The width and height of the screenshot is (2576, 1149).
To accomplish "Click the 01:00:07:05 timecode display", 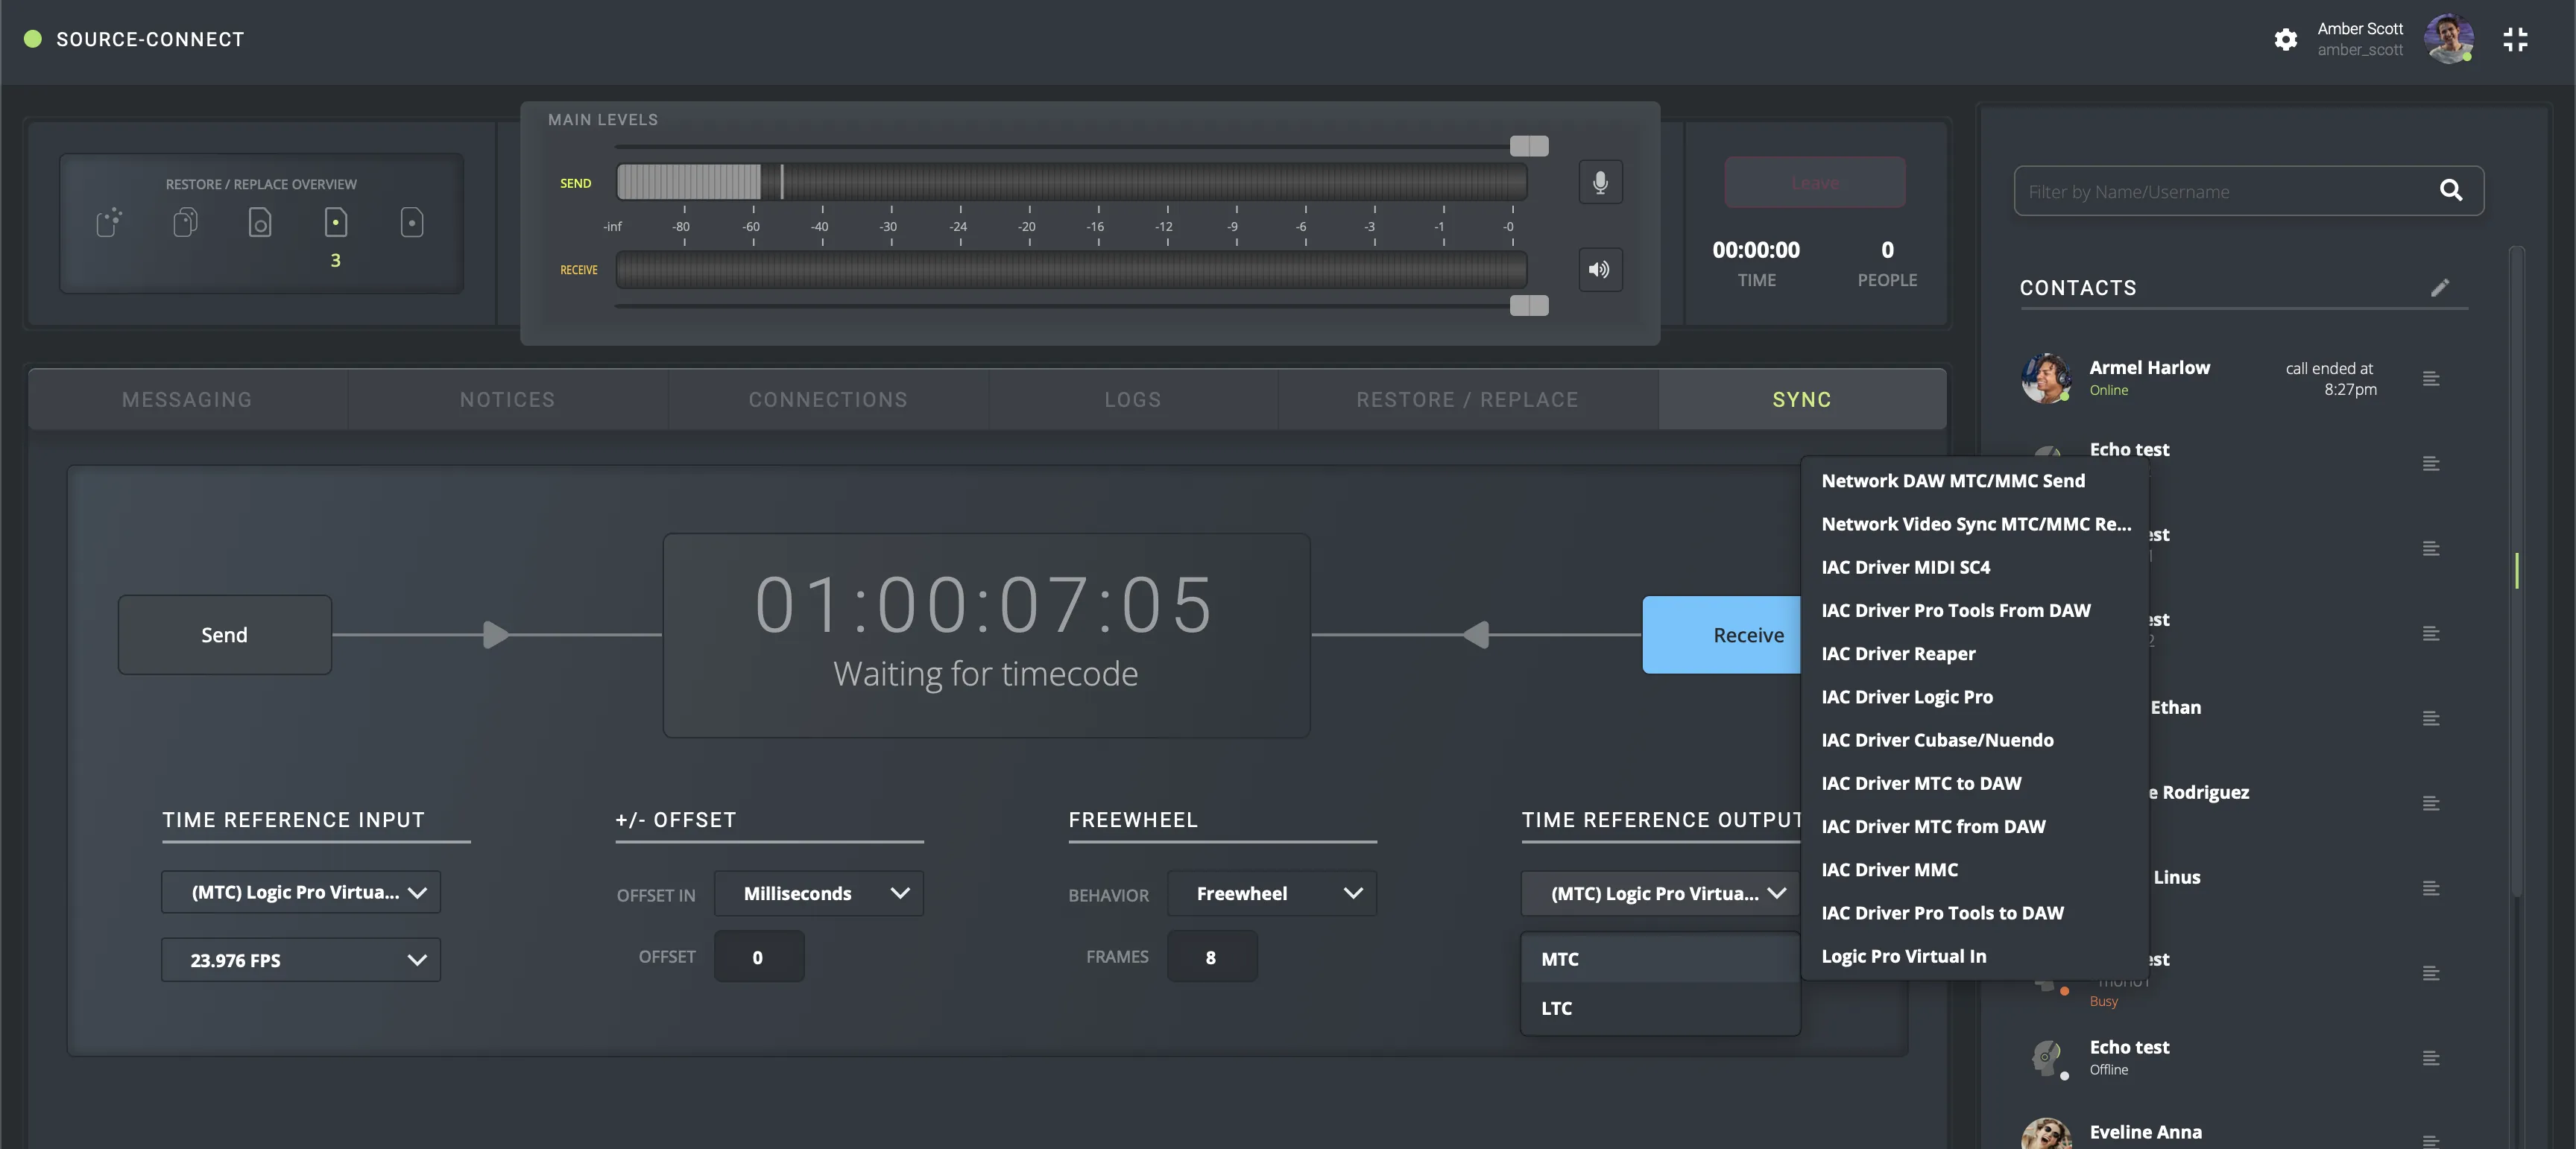I will tap(984, 604).
